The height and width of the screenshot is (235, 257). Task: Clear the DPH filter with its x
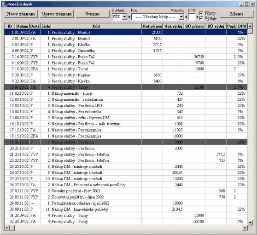click(x=197, y=17)
